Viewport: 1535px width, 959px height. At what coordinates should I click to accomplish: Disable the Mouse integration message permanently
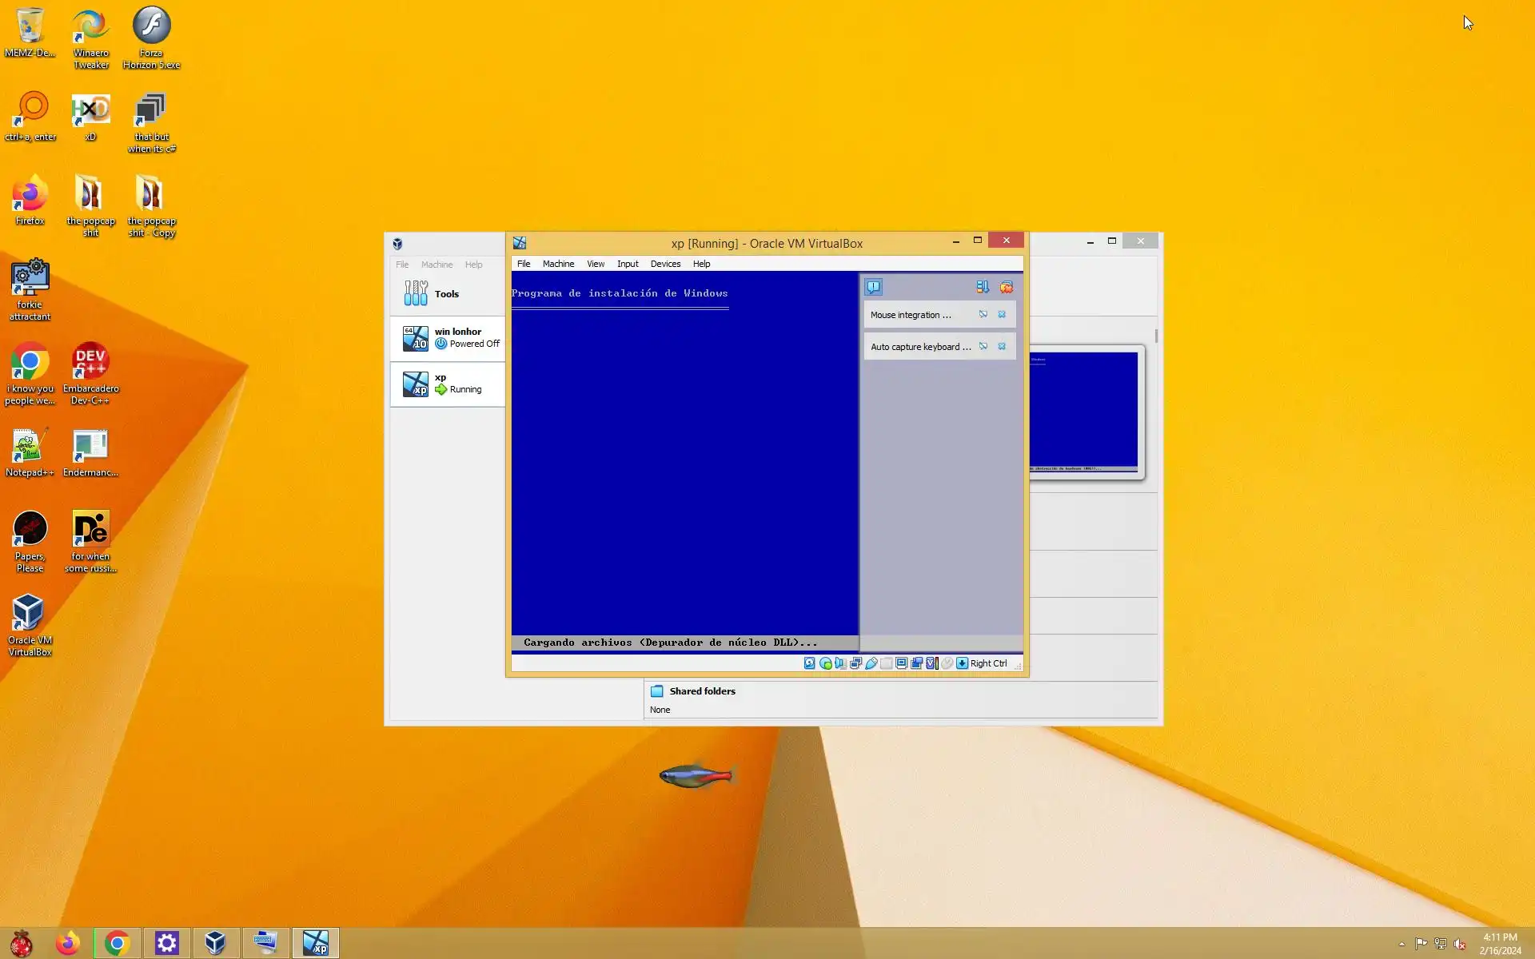pos(983,315)
